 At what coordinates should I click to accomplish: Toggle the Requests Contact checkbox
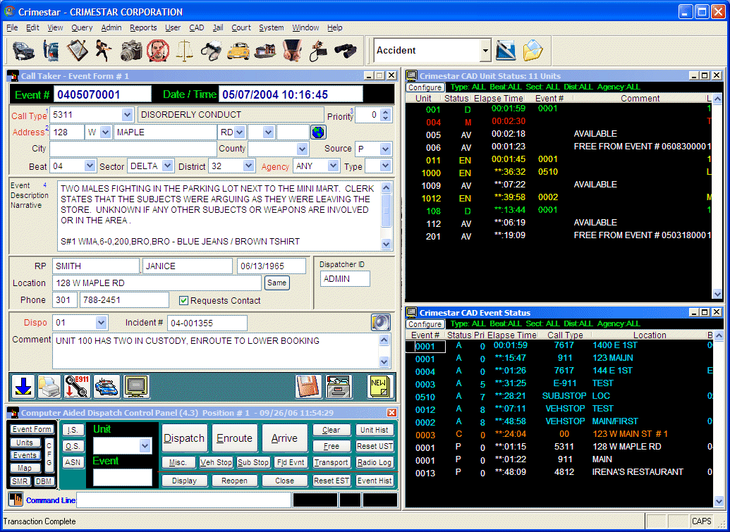183,300
